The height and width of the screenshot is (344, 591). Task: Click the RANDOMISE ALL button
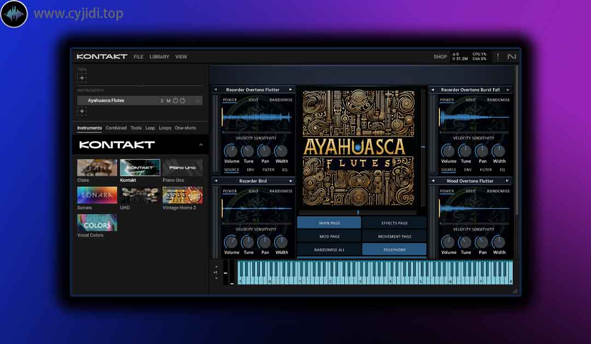(x=329, y=250)
